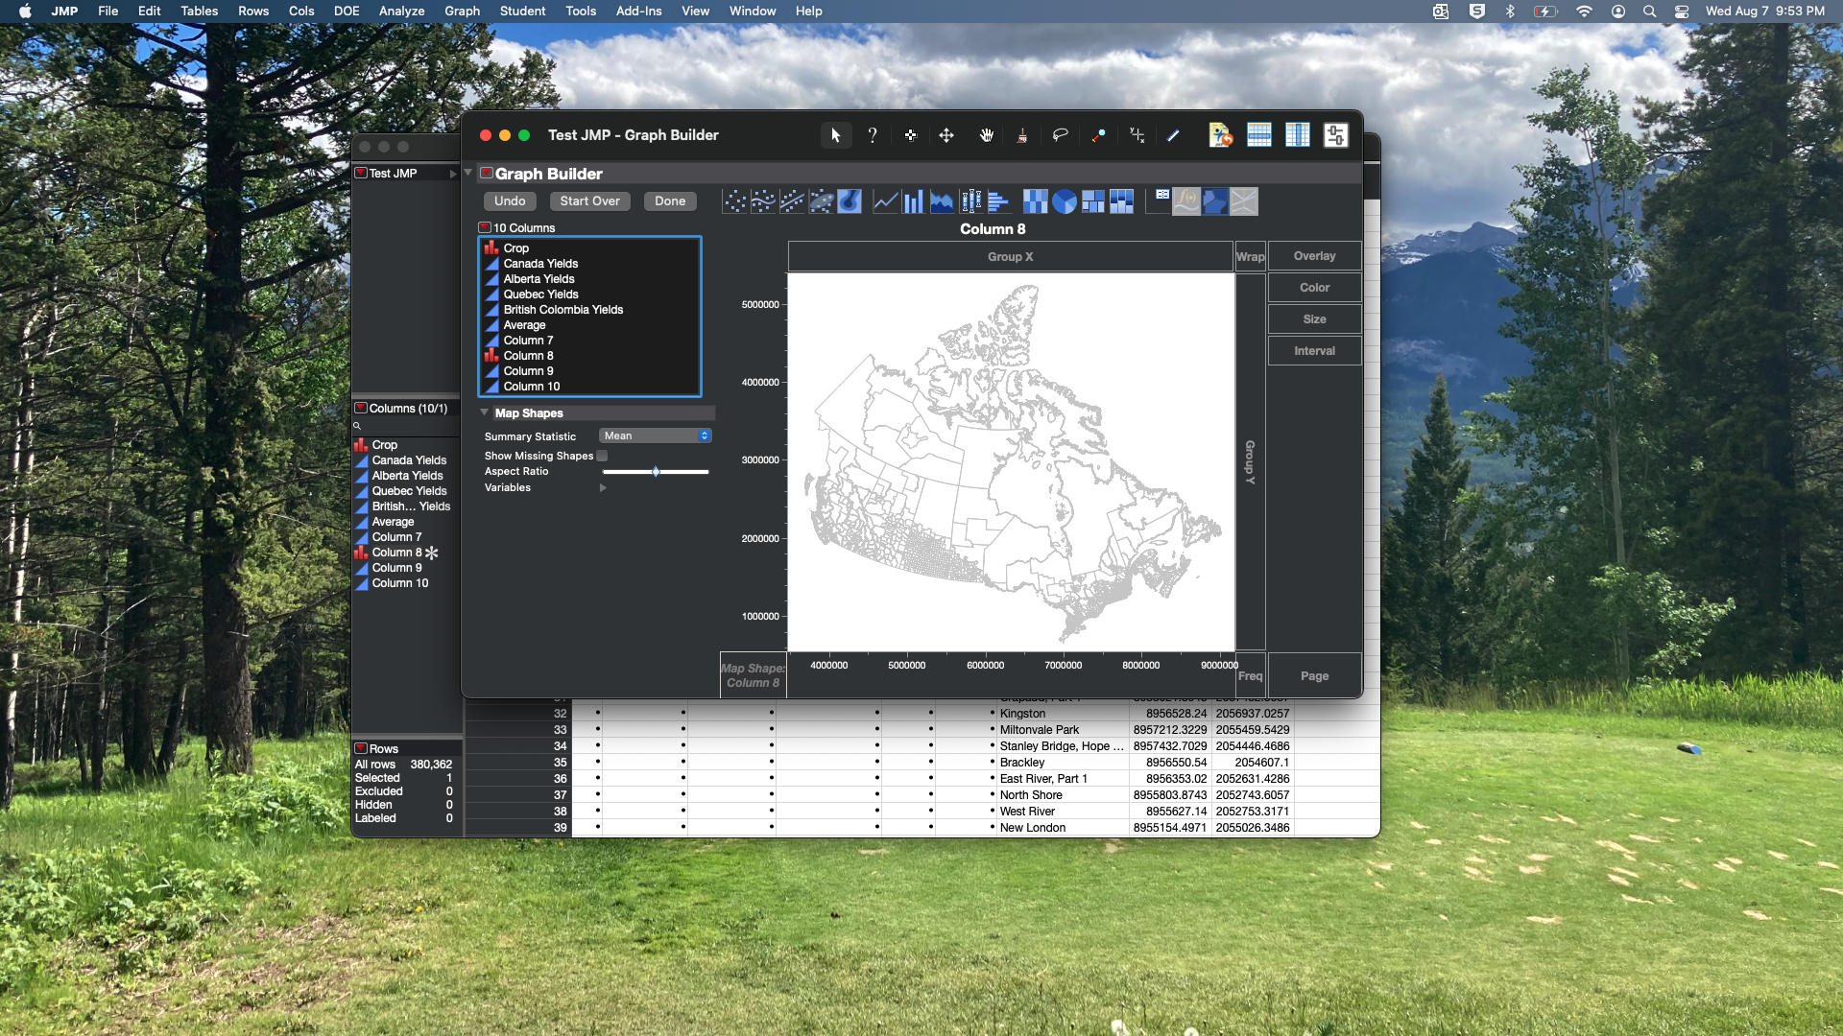
Task: Open the DOE menu
Action: (x=346, y=11)
